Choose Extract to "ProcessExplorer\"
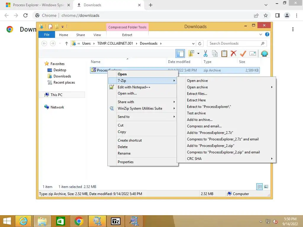 coord(209,106)
